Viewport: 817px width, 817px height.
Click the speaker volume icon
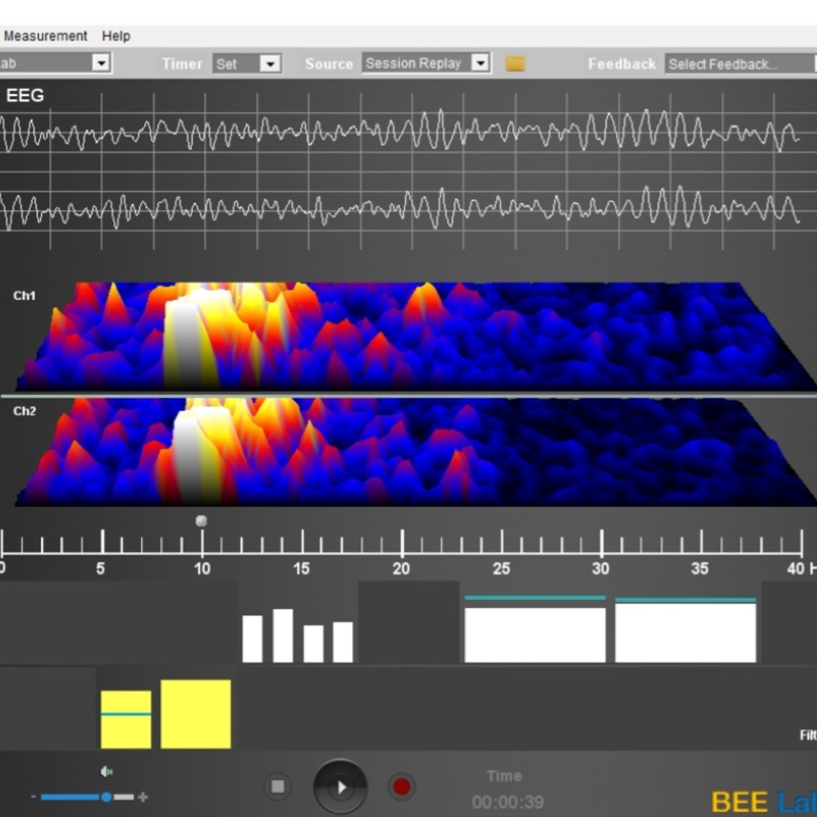[106, 772]
